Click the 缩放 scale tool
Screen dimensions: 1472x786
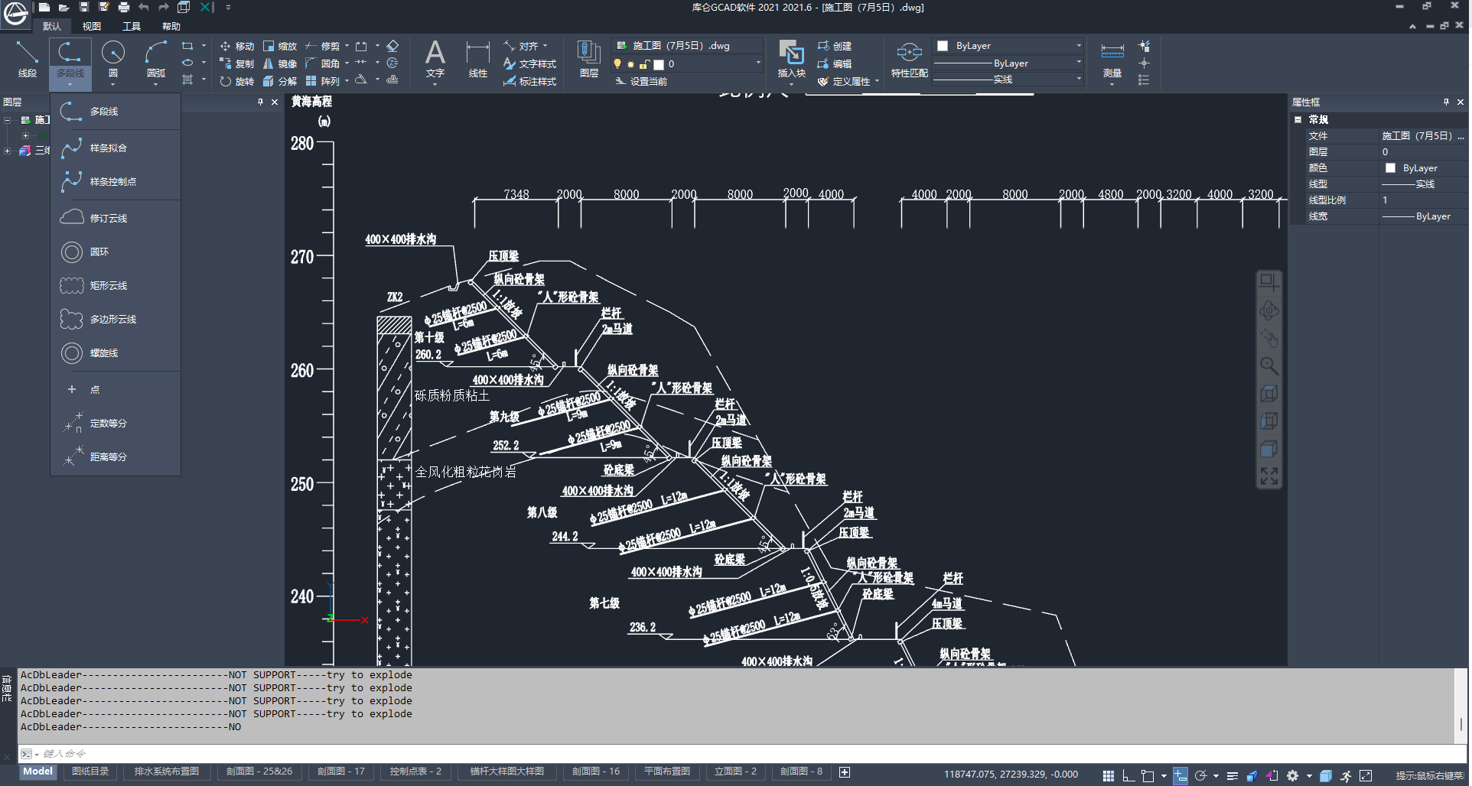[x=280, y=46]
